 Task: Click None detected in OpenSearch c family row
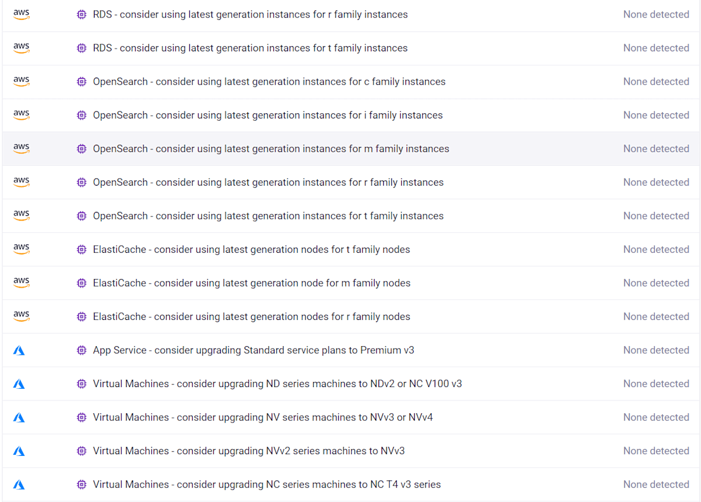tap(656, 82)
